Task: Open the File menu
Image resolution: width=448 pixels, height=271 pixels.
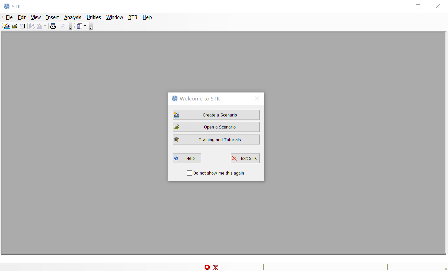Action: point(9,17)
